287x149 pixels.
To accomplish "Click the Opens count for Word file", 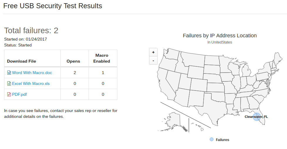I will click(x=75, y=73).
